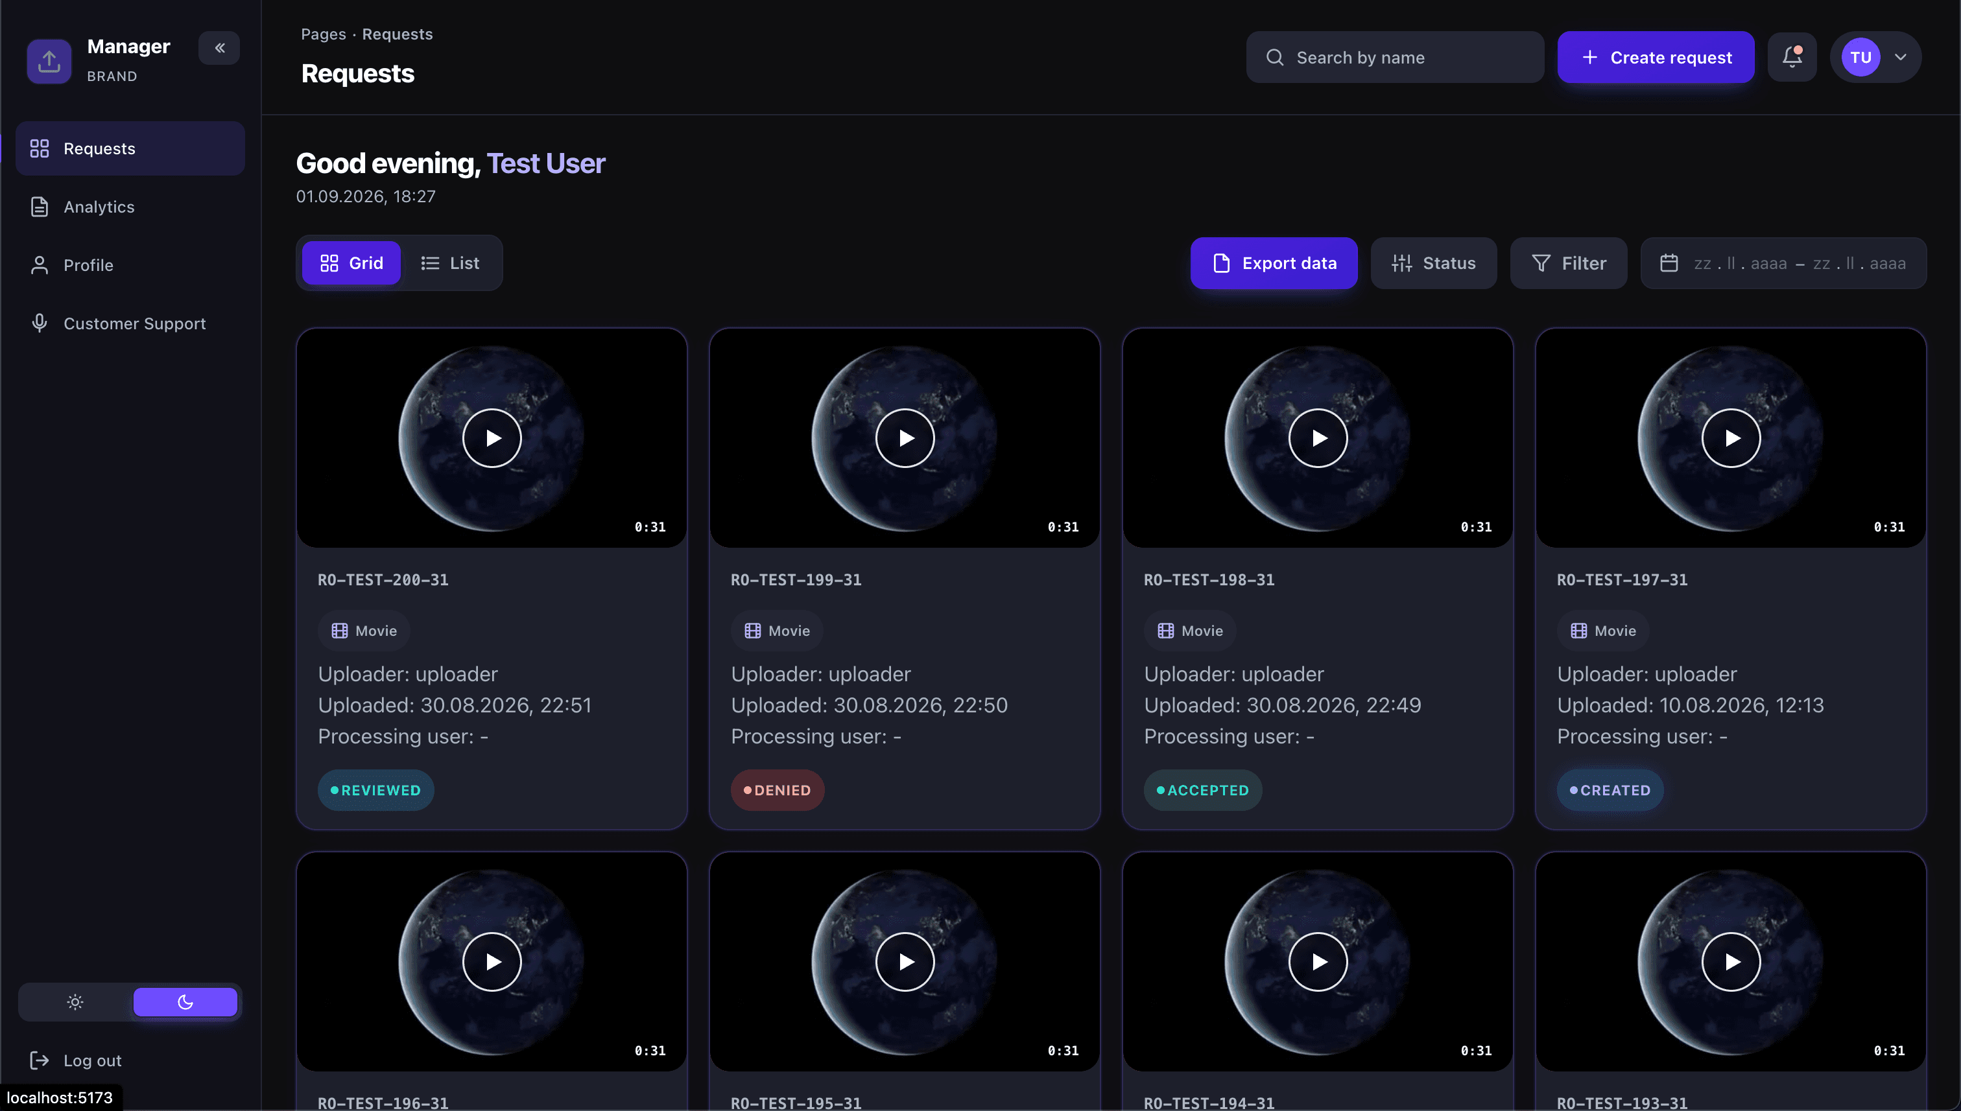
Task: Play the RO-TEST-199-31 video
Action: [905, 438]
